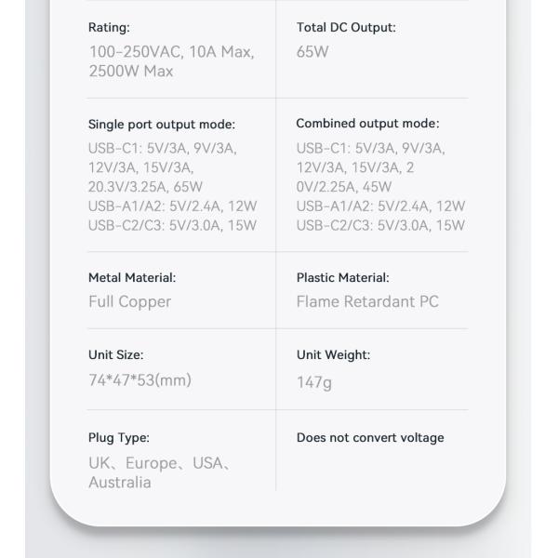Click the "Metal Material:" label
This screenshot has width=558, height=558.
[131, 277]
